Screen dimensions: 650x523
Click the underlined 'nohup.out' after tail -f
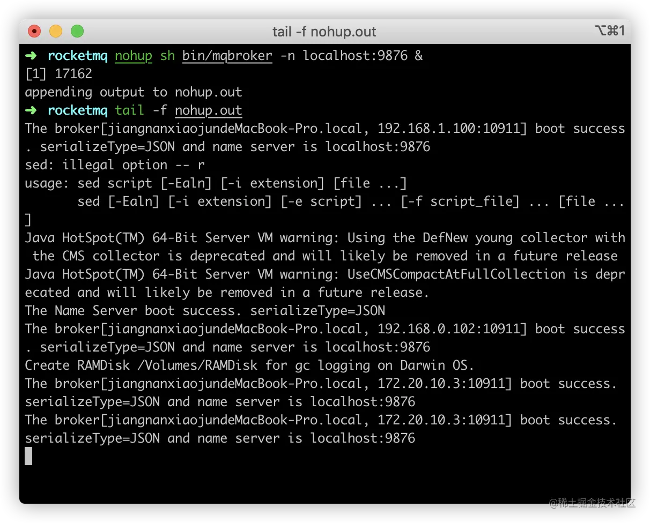[209, 110]
